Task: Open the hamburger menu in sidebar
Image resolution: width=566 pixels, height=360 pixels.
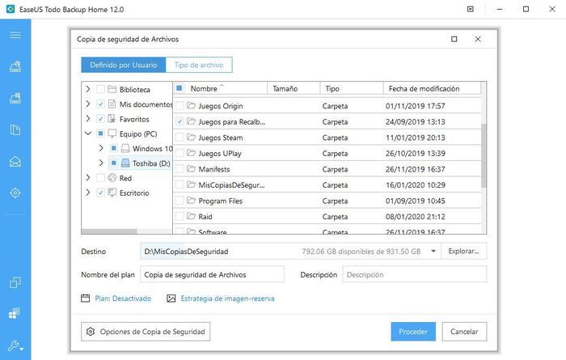Action: click(x=15, y=35)
